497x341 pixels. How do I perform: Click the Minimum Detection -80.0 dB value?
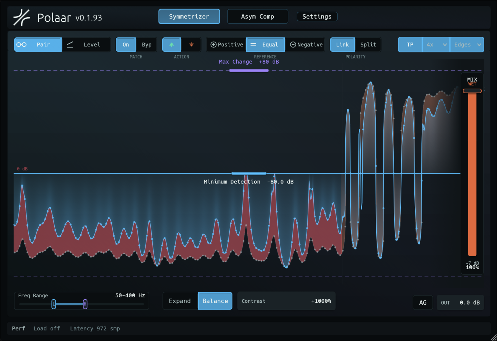click(x=280, y=182)
